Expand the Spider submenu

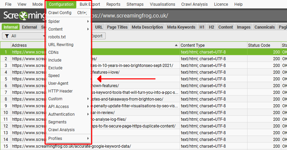[69, 21]
